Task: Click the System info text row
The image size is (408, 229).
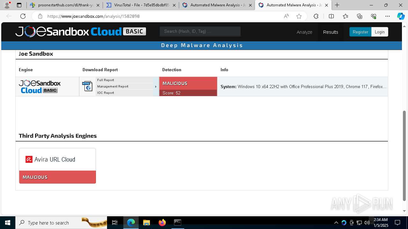Action: pyautogui.click(x=303, y=87)
